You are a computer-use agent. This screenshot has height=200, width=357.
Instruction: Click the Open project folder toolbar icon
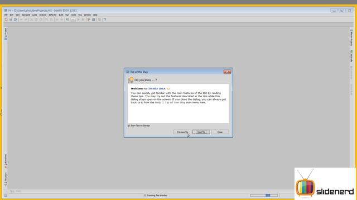pyautogui.click(x=6, y=20)
